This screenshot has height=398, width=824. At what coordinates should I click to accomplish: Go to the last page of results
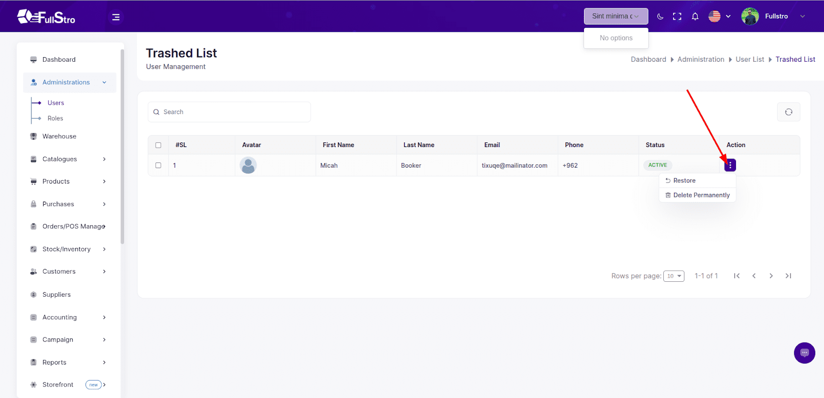[x=788, y=276]
